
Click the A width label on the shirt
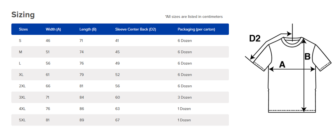(x=282, y=65)
